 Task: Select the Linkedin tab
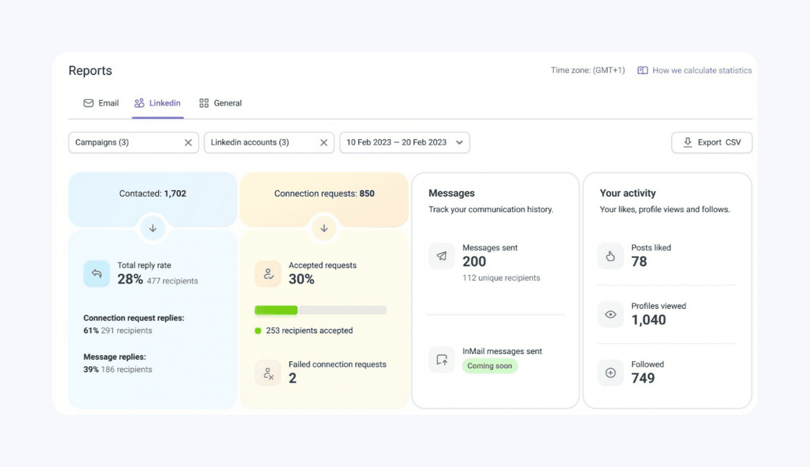click(158, 103)
